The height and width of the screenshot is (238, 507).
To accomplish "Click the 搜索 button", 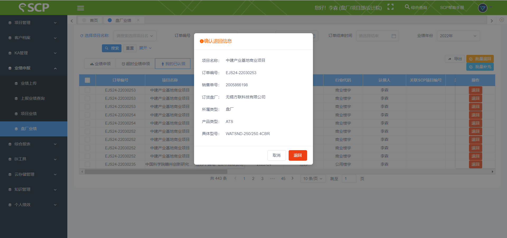I will [112, 48].
